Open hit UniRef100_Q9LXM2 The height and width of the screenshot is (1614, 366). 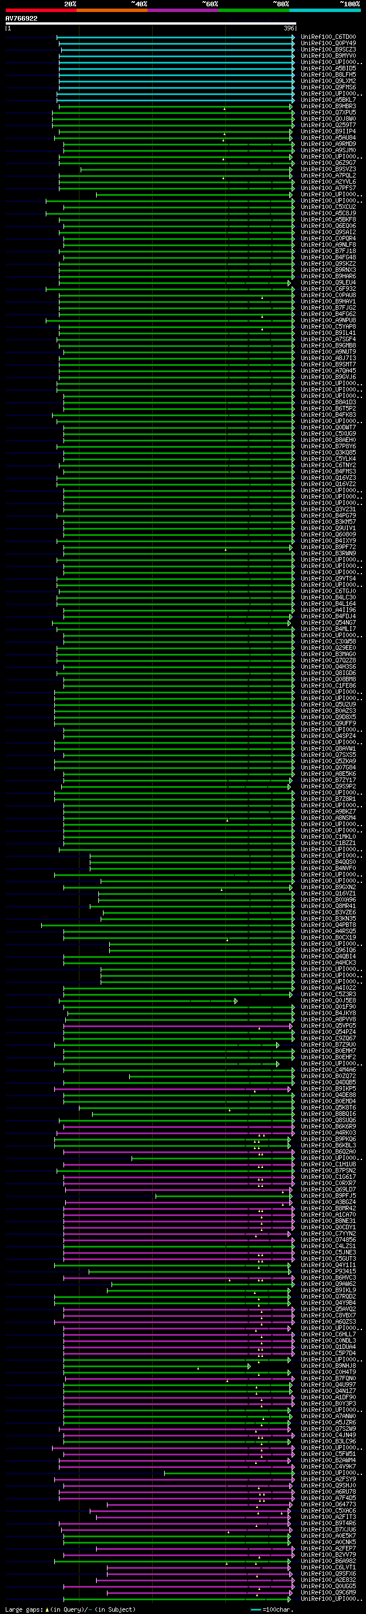pos(328,81)
